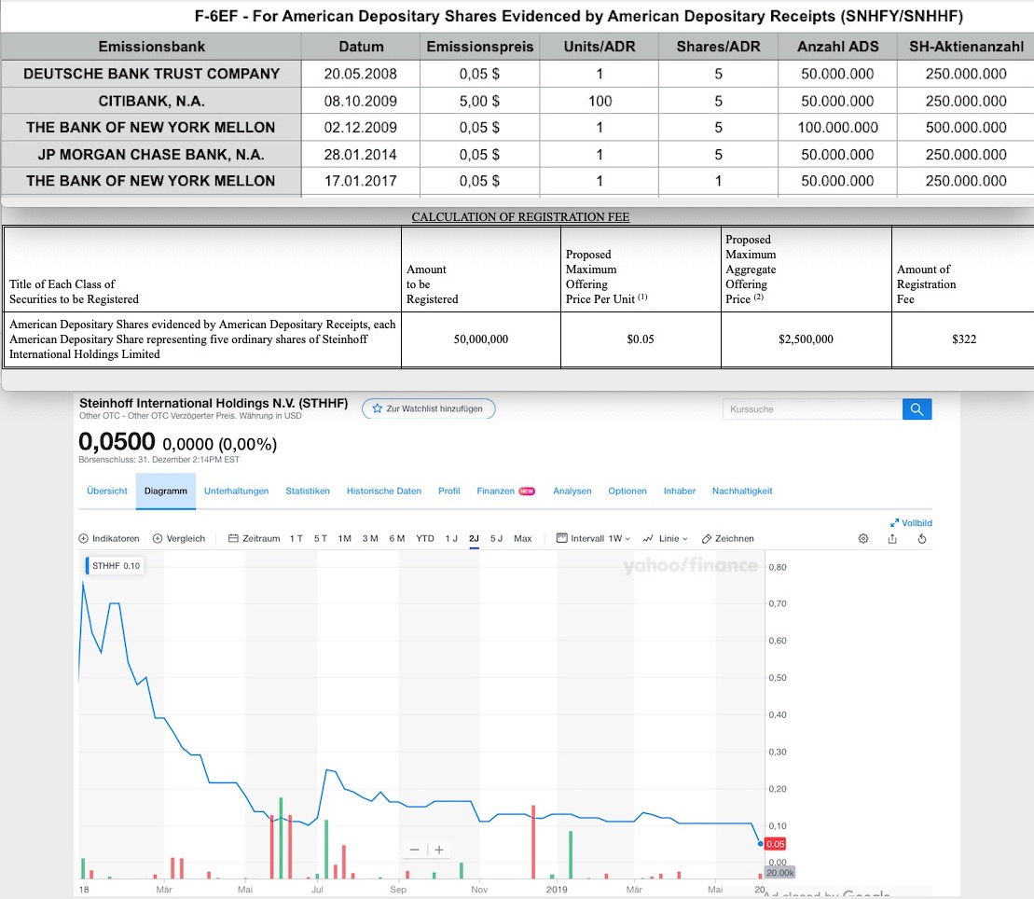Open the chart settings gear
Viewport: 1034px width, 899px height.
pos(862,538)
